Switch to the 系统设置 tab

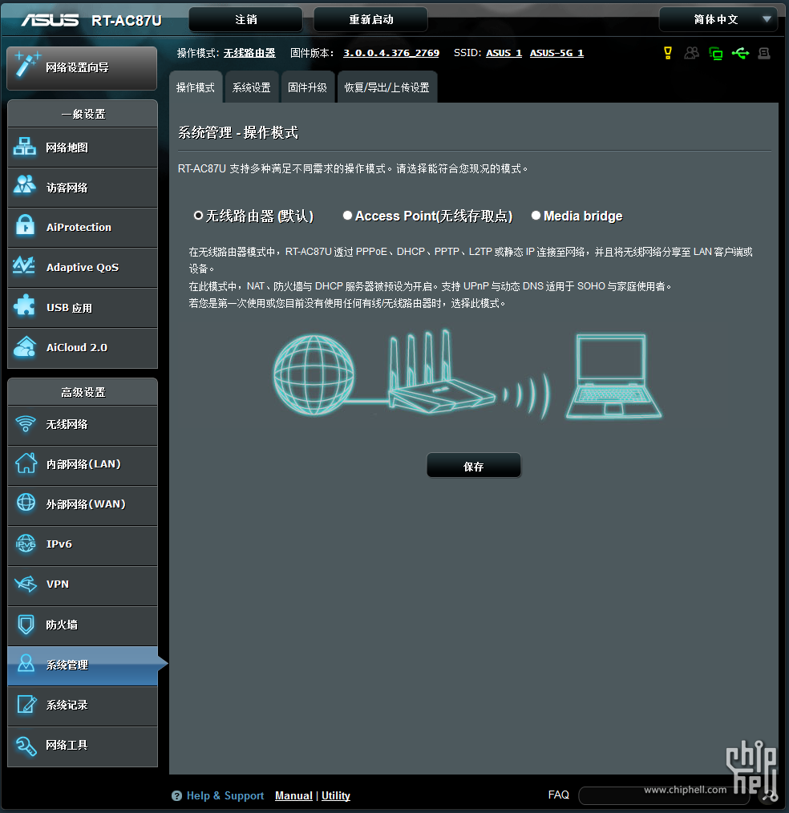(252, 87)
